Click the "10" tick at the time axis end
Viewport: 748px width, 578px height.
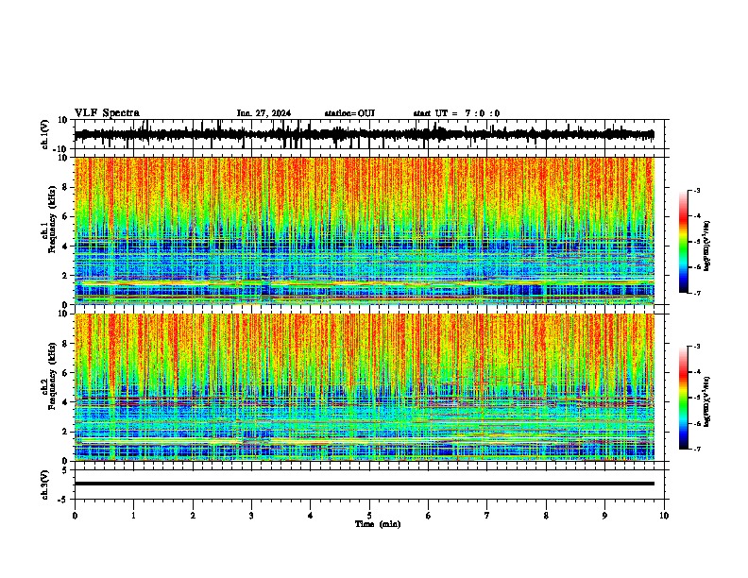[664, 516]
